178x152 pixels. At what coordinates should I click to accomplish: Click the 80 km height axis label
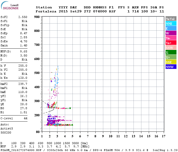point(38,132)
